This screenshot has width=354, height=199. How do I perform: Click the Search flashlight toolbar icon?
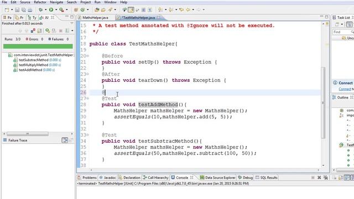(111, 10)
